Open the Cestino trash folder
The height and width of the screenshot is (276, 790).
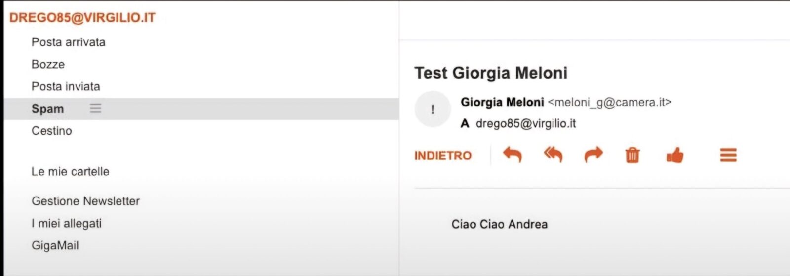pyautogui.click(x=52, y=131)
